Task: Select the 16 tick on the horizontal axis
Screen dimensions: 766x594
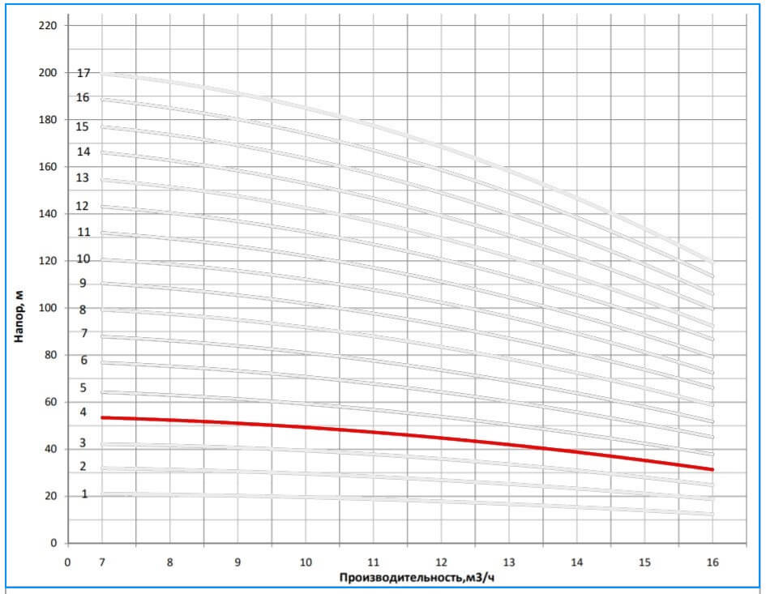Action: tap(712, 562)
